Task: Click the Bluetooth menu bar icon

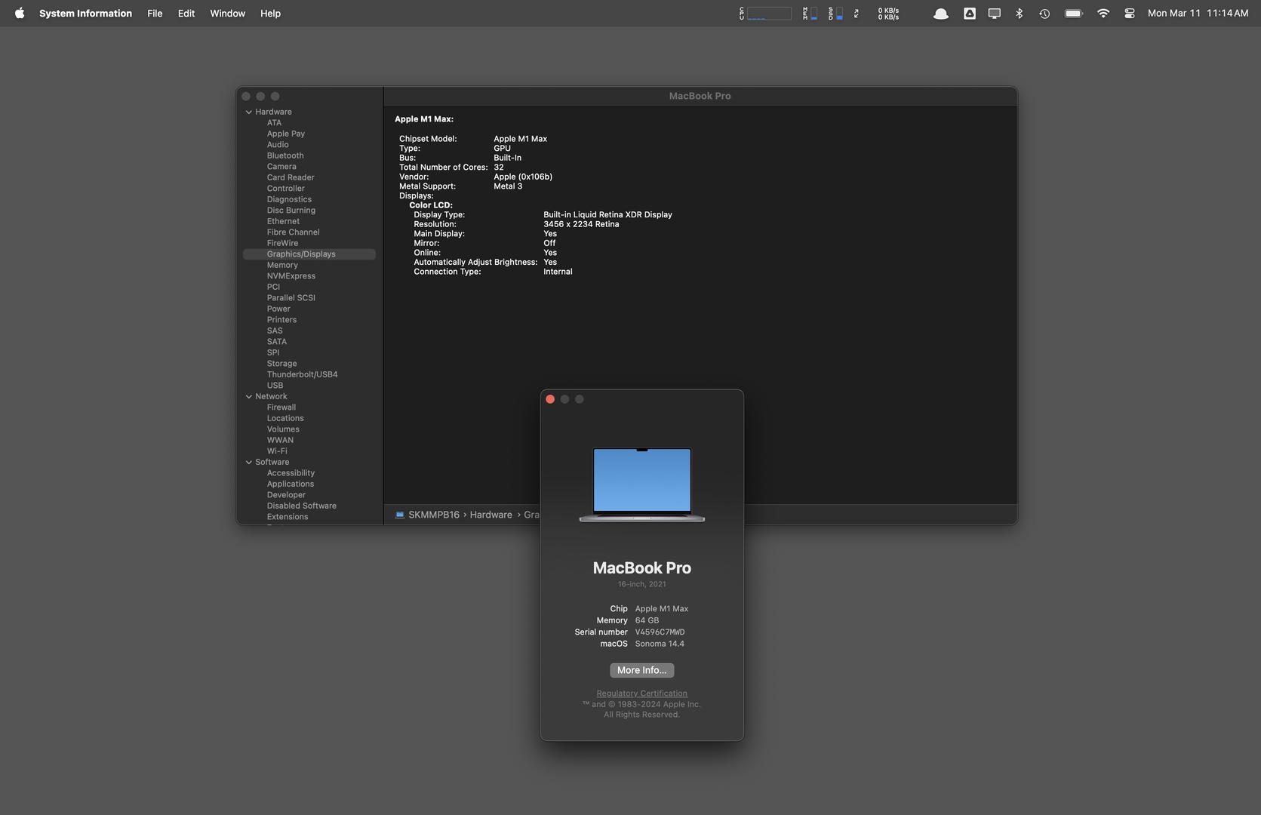Action: (x=1019, y=13)
